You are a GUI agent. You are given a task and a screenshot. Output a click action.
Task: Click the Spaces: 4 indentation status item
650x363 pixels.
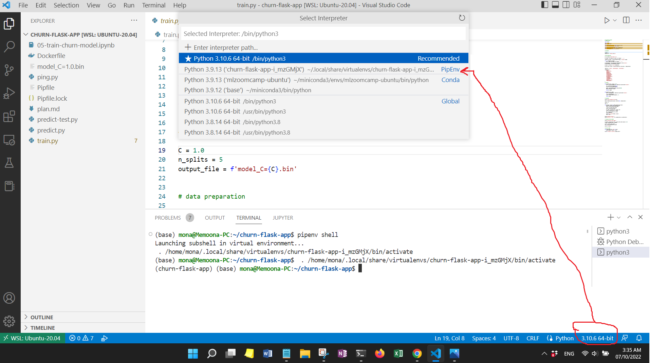pyautogui.click(x=484, y=338)
